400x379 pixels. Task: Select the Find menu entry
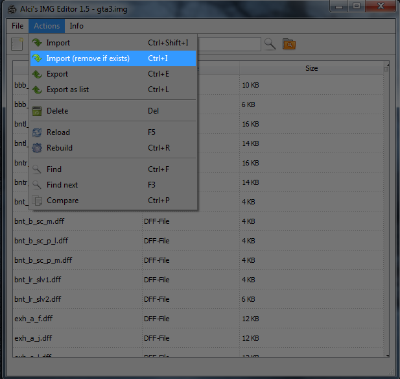(x=113, y=169)
